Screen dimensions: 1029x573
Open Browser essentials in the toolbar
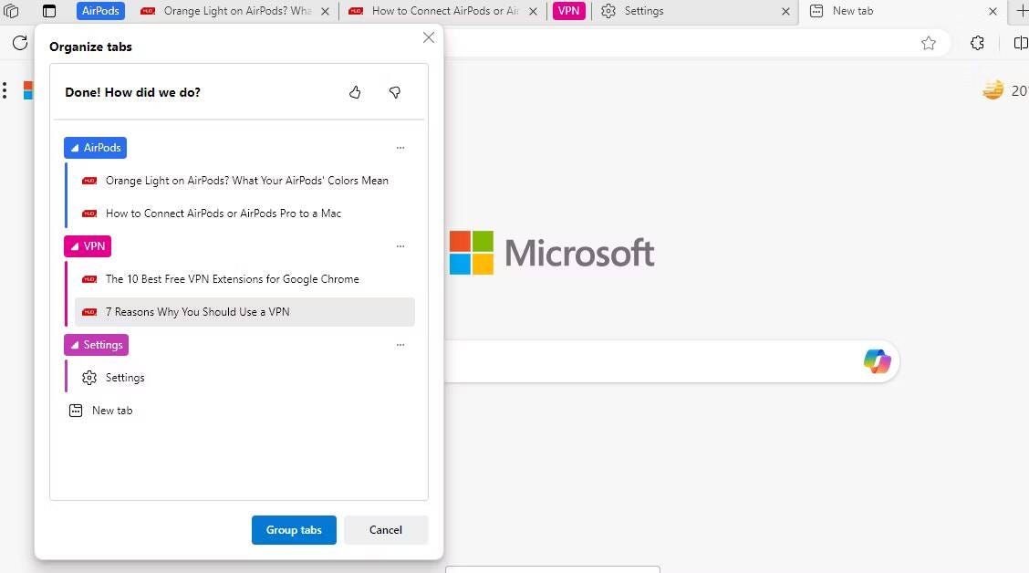point(977,42)
